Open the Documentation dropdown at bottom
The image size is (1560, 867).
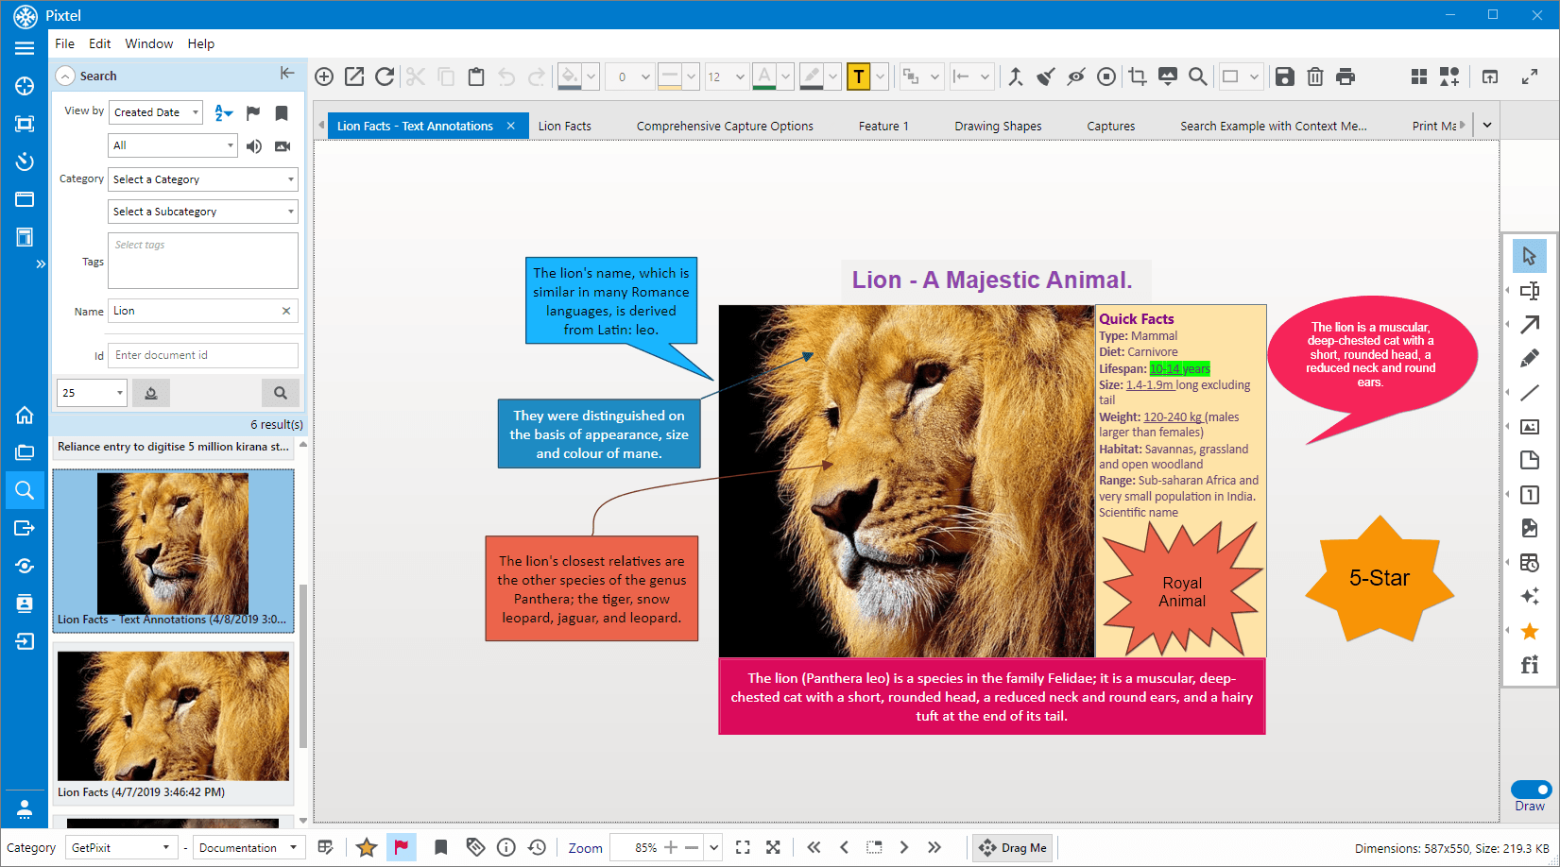click(249, 847)
